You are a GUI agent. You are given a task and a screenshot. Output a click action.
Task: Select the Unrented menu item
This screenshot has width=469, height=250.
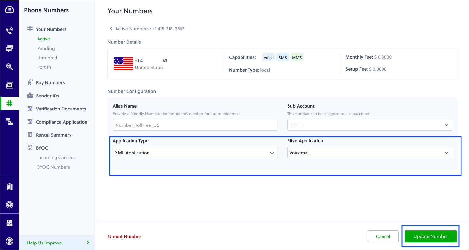point(47,57)
